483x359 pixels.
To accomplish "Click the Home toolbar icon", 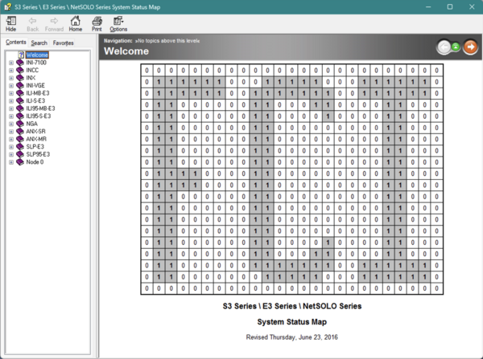I will click(75, 24).
